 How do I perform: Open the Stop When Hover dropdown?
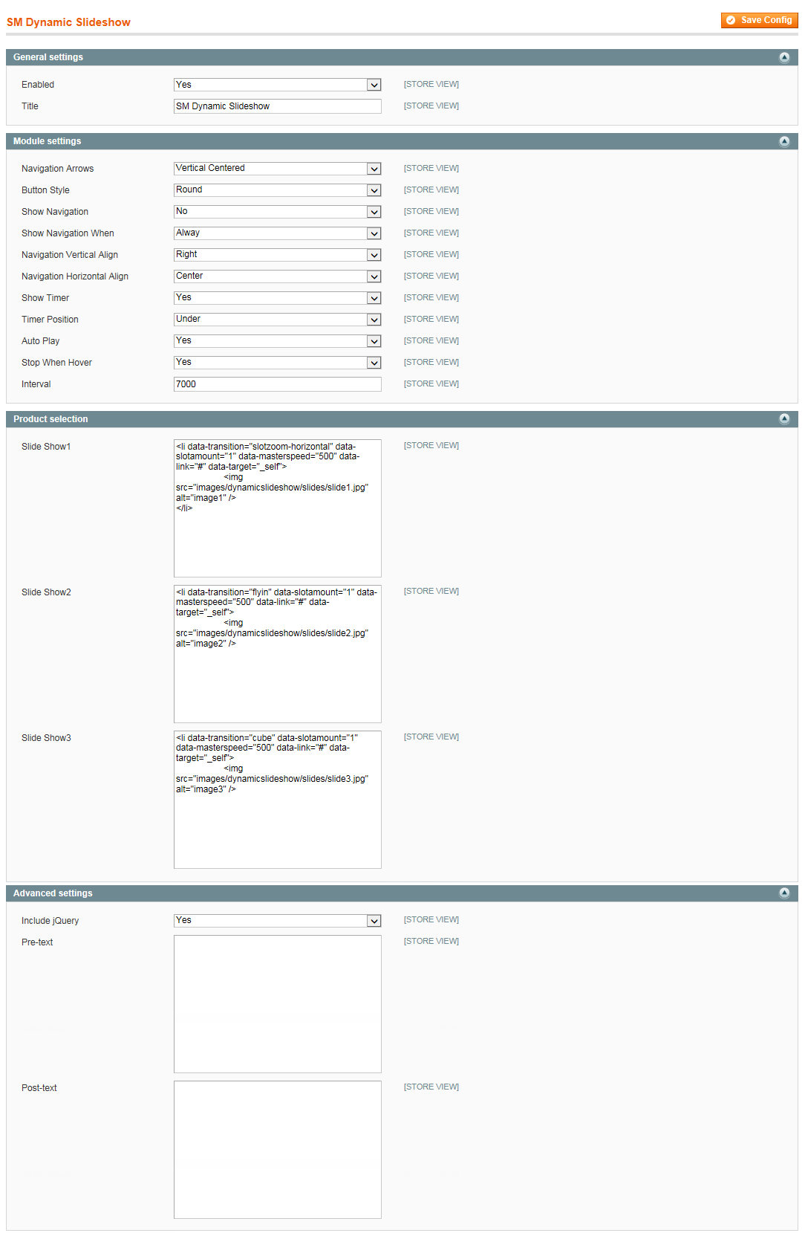[278, 363]
